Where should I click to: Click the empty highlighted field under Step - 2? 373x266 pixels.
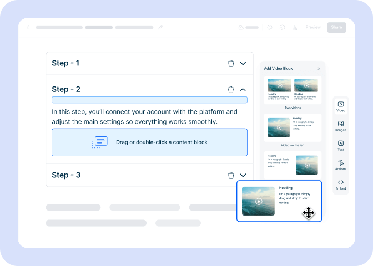150,100
